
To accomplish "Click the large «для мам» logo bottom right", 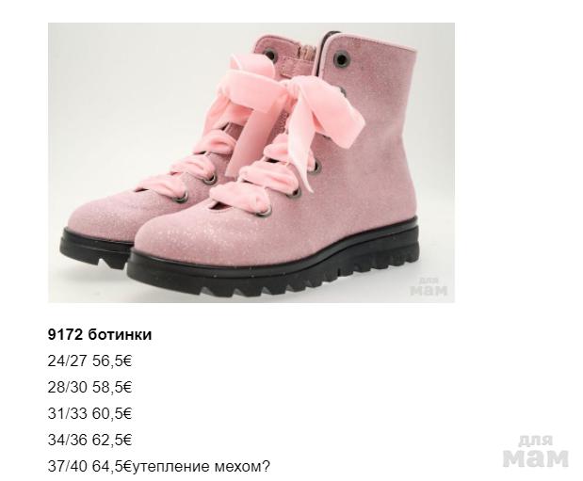I will (x=535, y=451).
